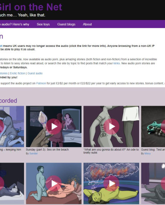The height and width of the screenshot is (205, 165).
Task: View author Missy's page
Action: (x=148, y=153)
